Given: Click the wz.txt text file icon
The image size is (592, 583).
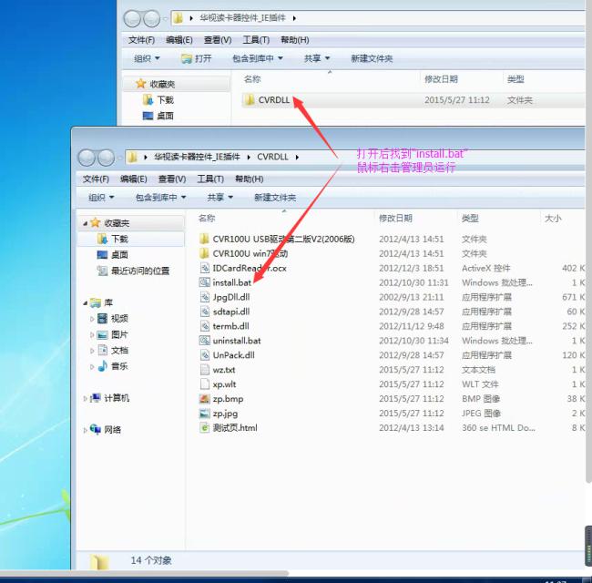Looking at the screenshot, I should coord(205,370).
